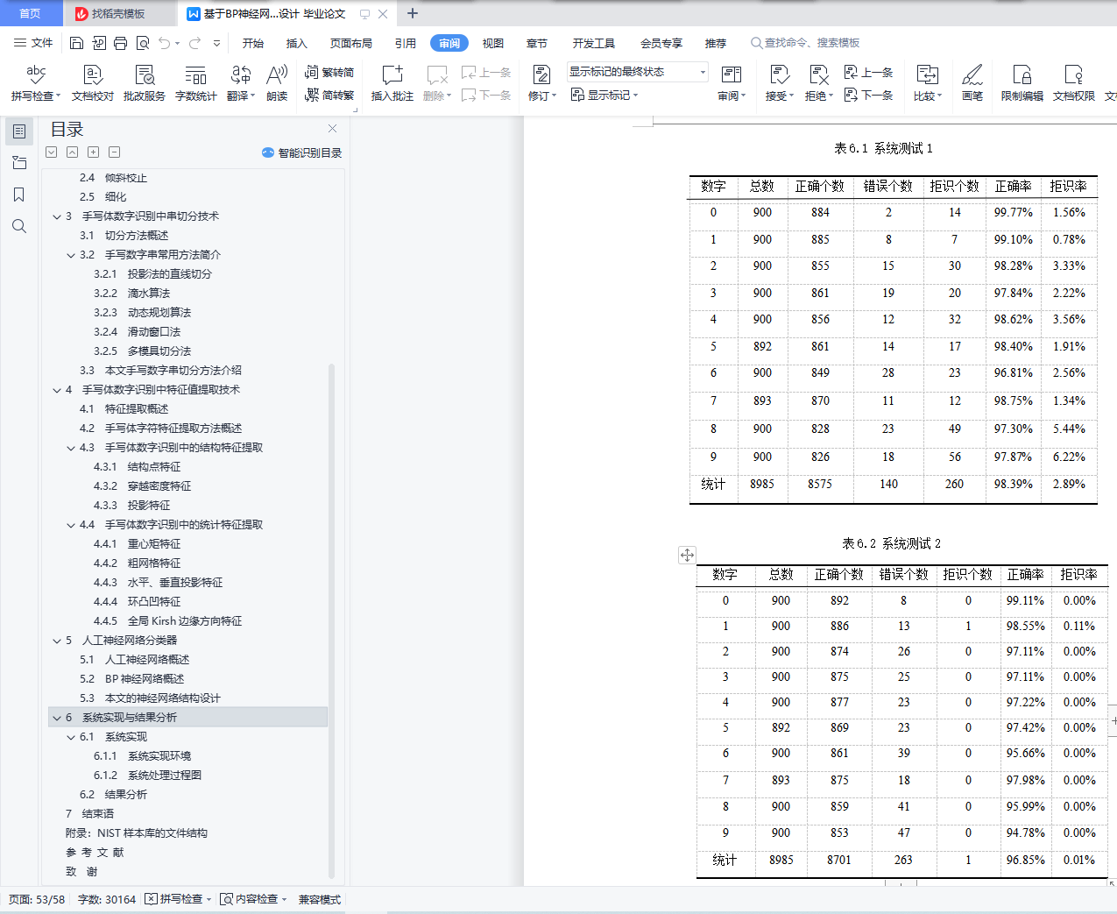Switch to the 引用 ribbon tab
Viewport: 1117px width, 914px height.
[x=406, y=43]
